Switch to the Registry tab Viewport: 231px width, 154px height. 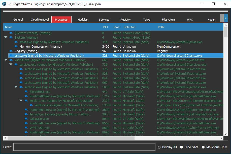coord(125,20)
